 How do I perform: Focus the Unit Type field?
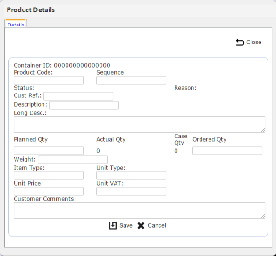click(131, 176)
